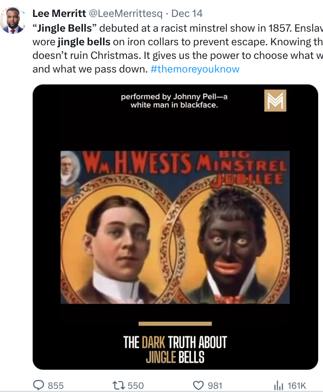Click the 550 retweet count

136,385
